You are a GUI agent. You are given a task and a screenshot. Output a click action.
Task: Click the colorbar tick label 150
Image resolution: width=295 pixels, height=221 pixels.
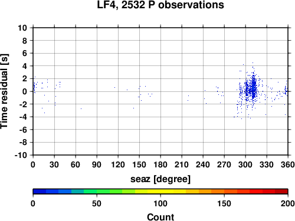pyautogui.click(x=224, y=204)
